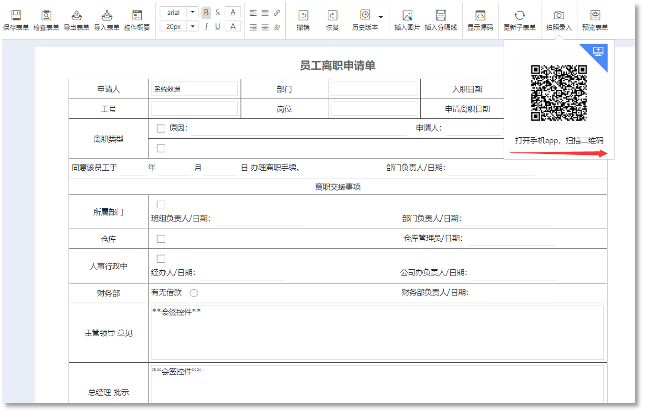Image resolution: width=645 pixels, height=413 pixels.
Task: Toggle bold formatting (B)
Action: pos(206,12)
